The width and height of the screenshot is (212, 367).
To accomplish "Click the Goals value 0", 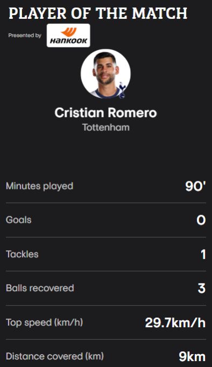I will pos(201,220).
